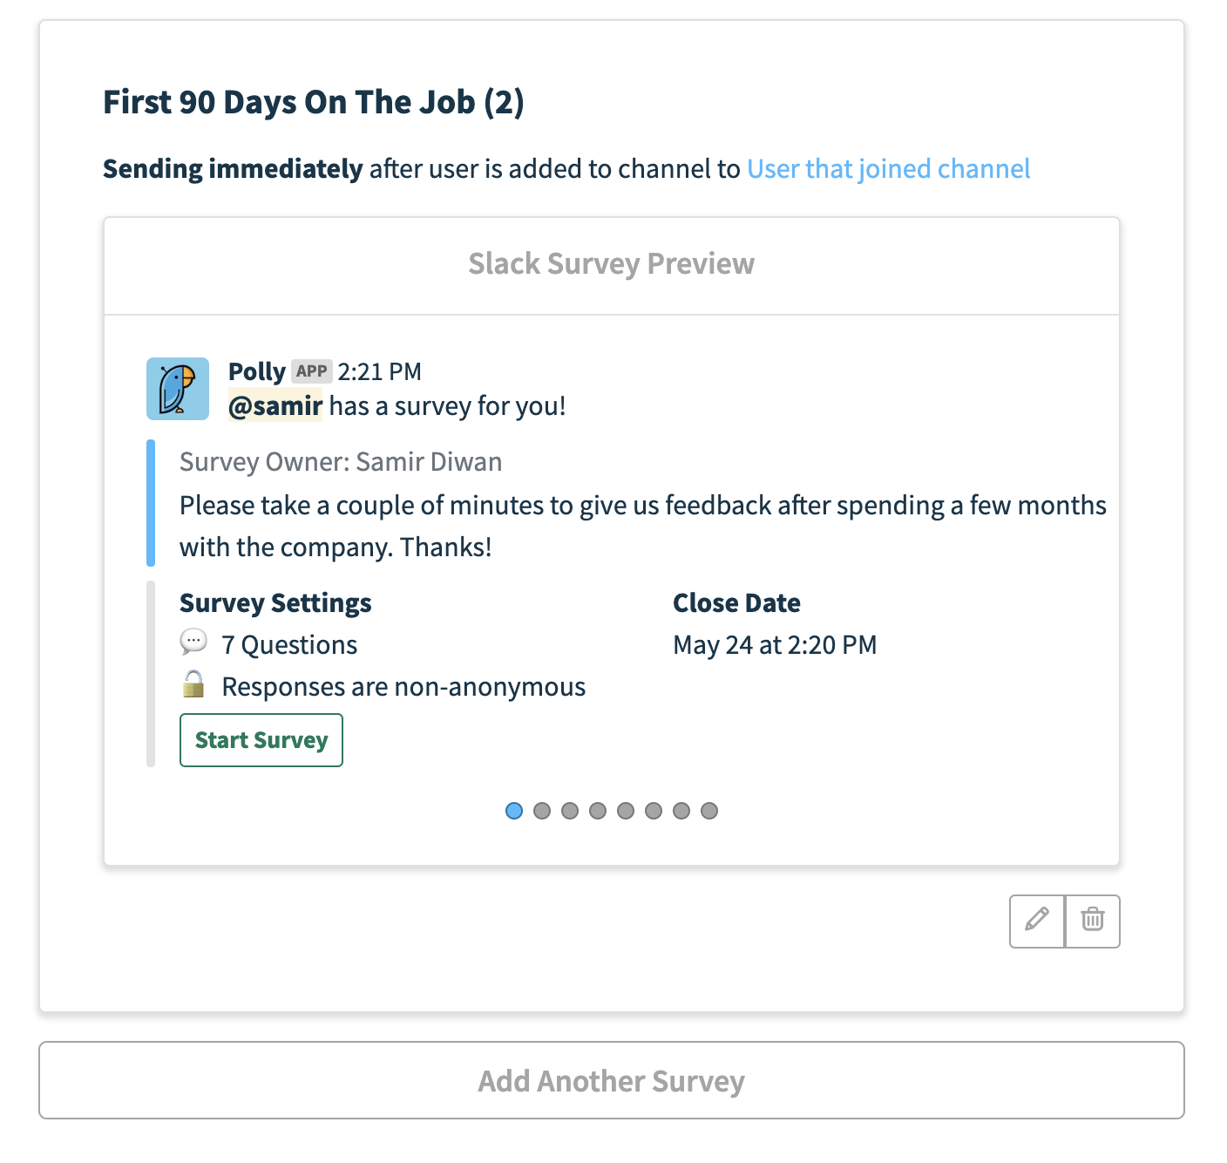Delete survey using trash can icon
Viewport: 1227px width, 1163px height.
[1093, 921]
